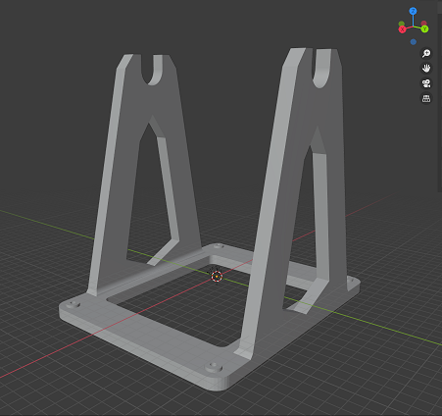This screenshot has width=442, height=416.
Task: Click the dark green negative Y gizmo dot
Action: click(402, 24)
